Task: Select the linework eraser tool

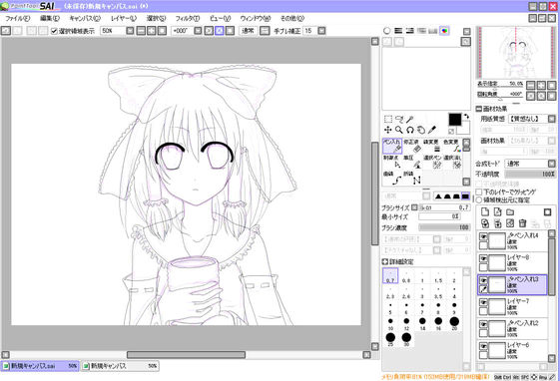Action: point(411,146)
